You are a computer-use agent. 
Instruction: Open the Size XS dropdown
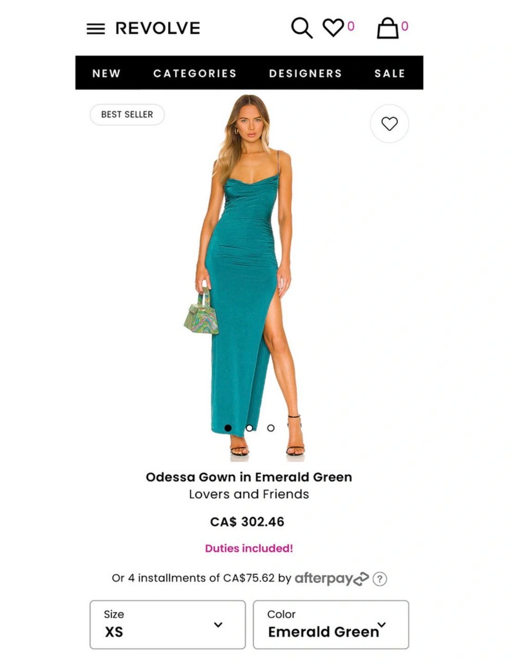point(167,624)
